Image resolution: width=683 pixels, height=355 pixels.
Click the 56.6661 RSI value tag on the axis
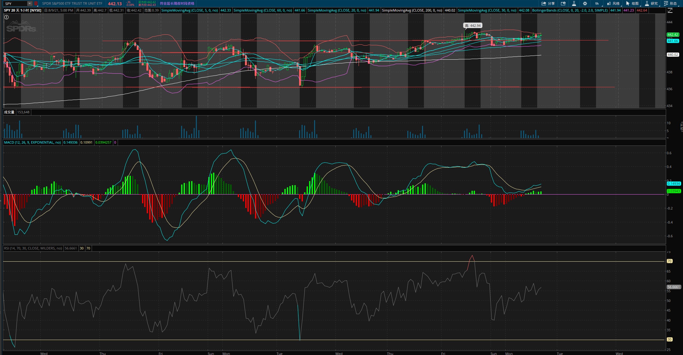coord(674,287)
